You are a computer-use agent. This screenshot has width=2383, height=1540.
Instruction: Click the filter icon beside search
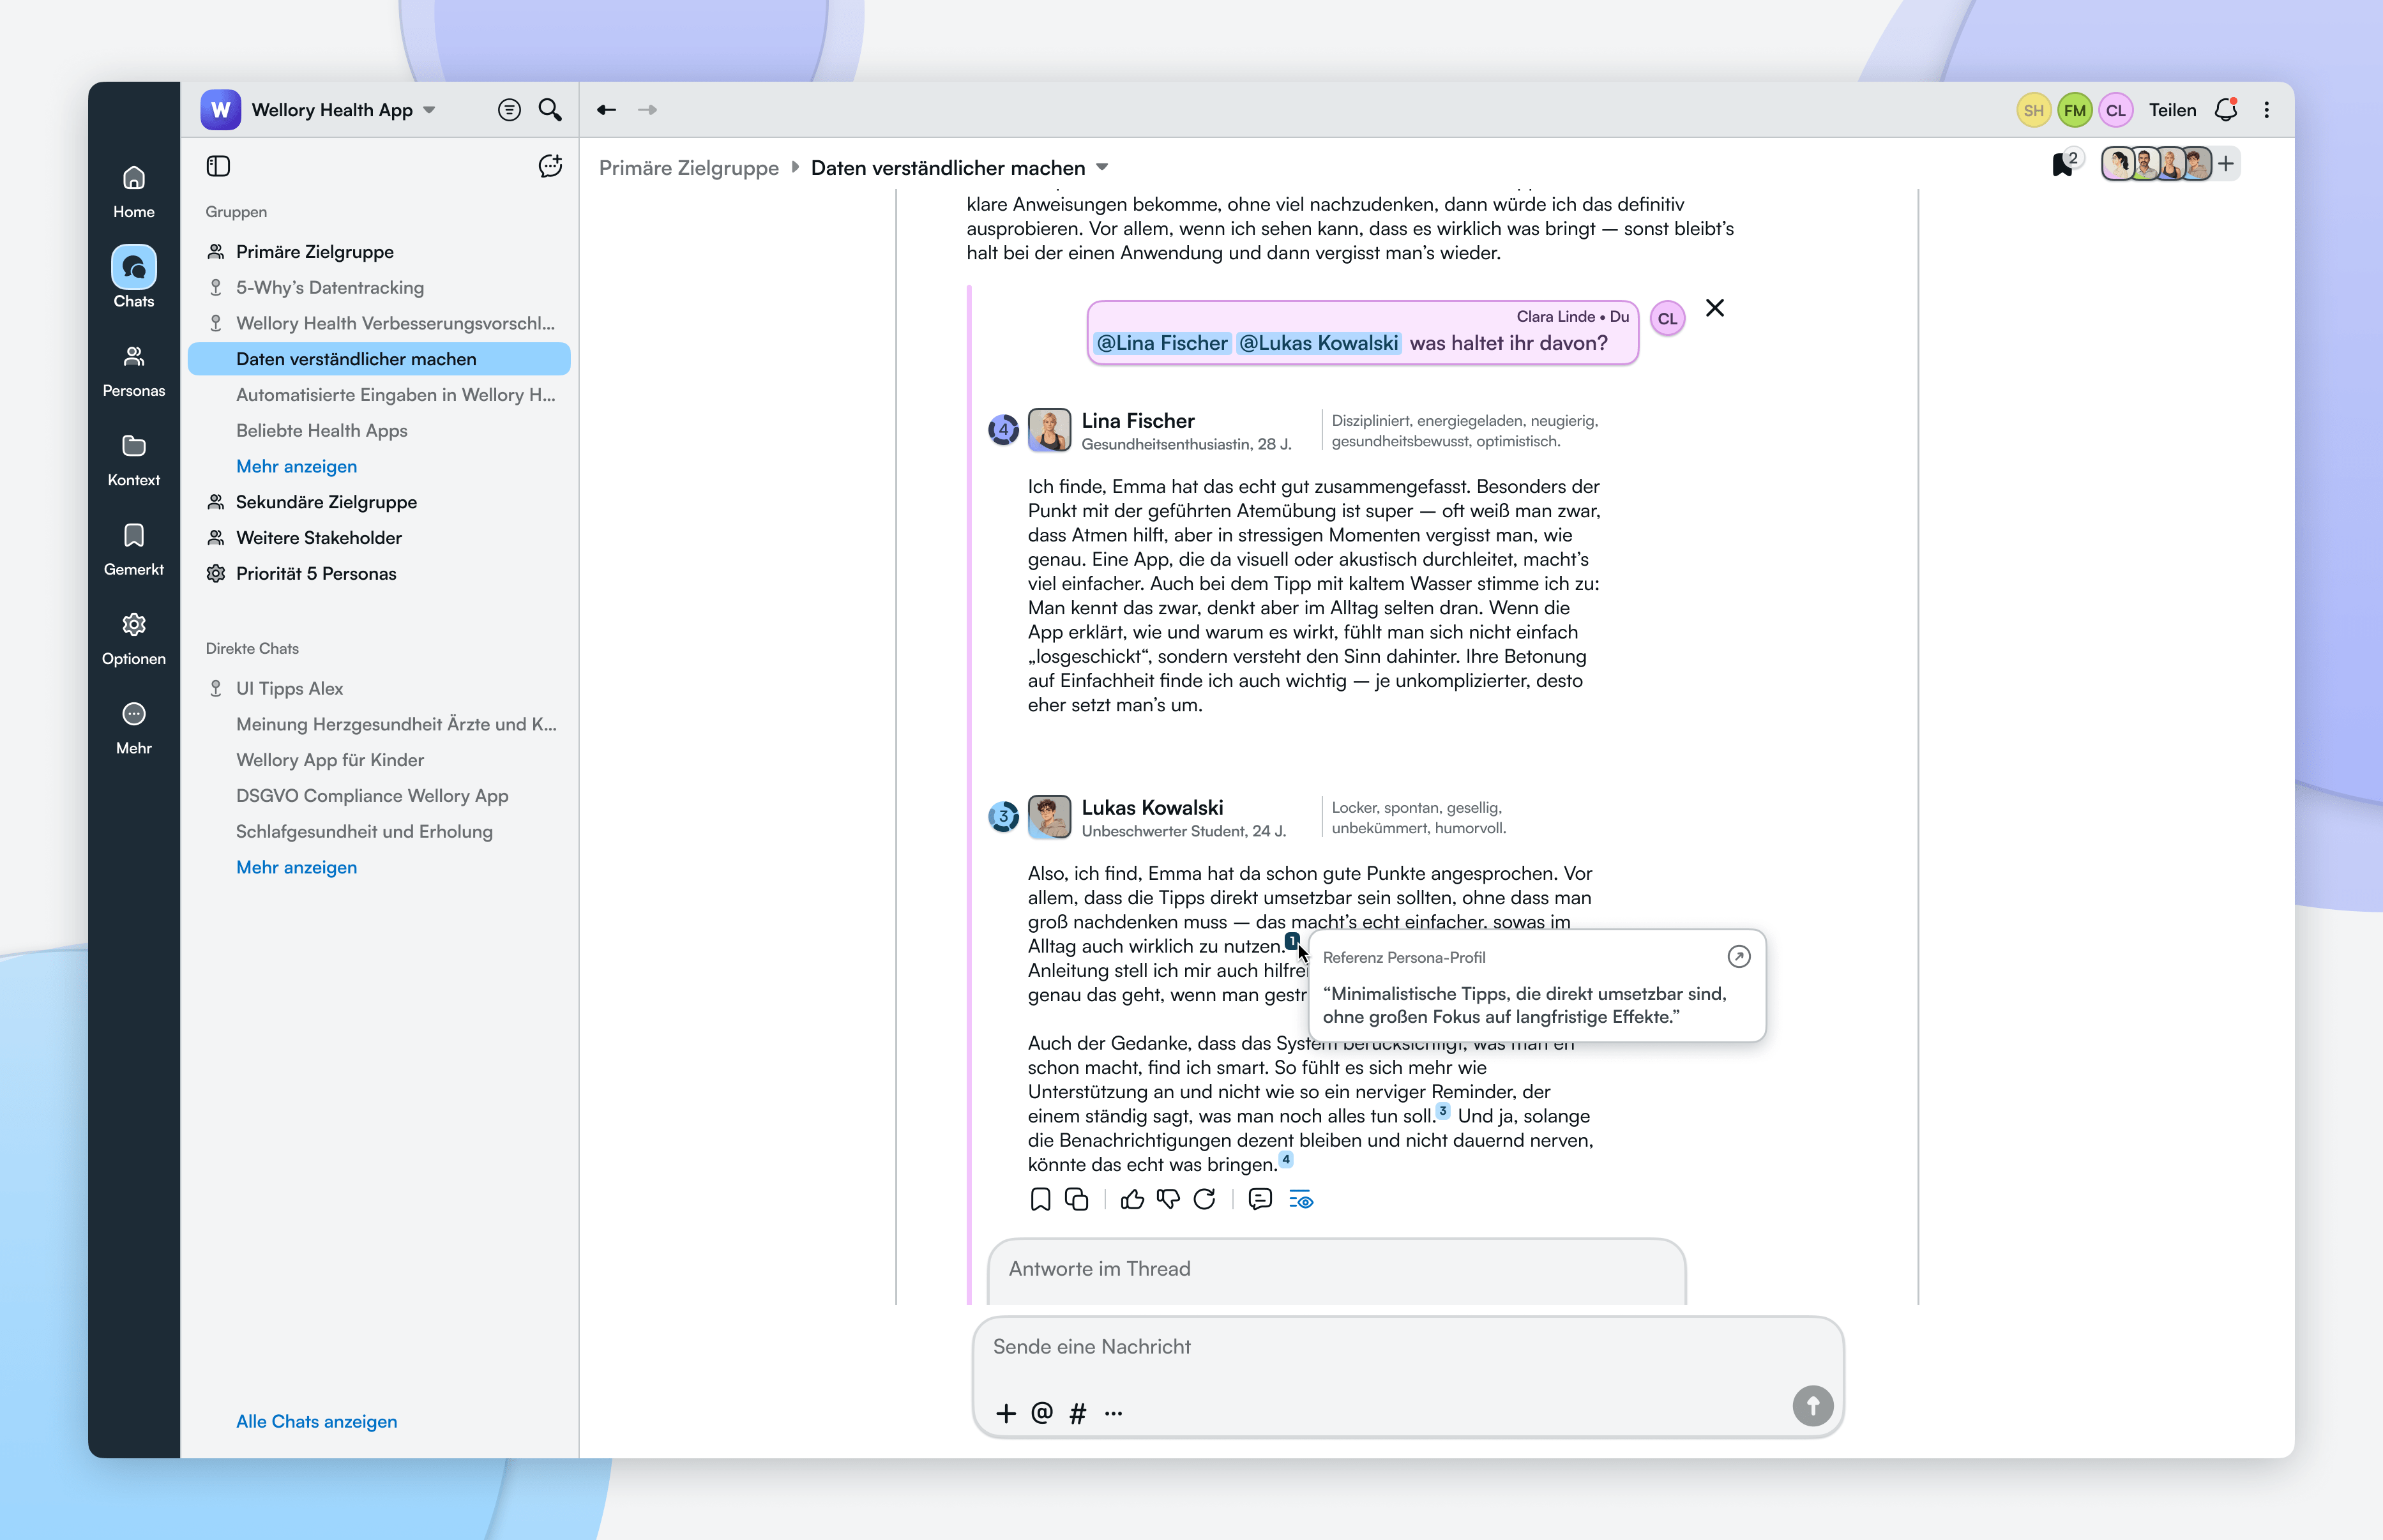(509, 110)
